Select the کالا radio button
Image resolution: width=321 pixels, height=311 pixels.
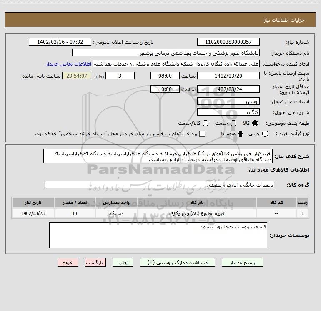[255, 123]
